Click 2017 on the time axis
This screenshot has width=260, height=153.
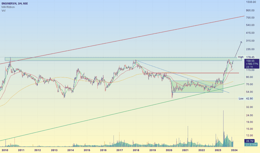point(120,150)
